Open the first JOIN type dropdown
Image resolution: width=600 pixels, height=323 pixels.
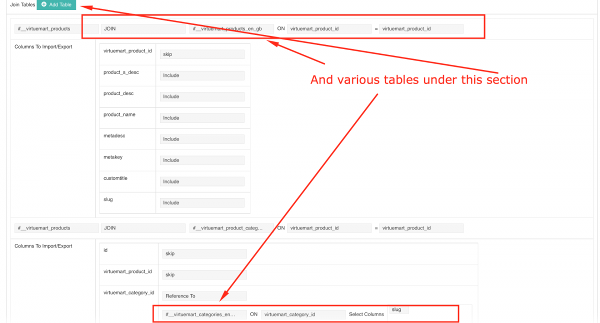pyautogui.click(x=143, y=29)
